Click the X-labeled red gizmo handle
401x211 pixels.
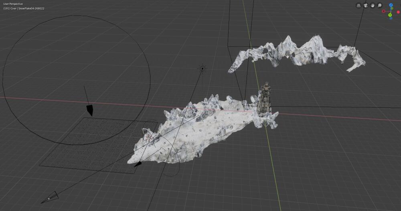(x=384, y=11)
